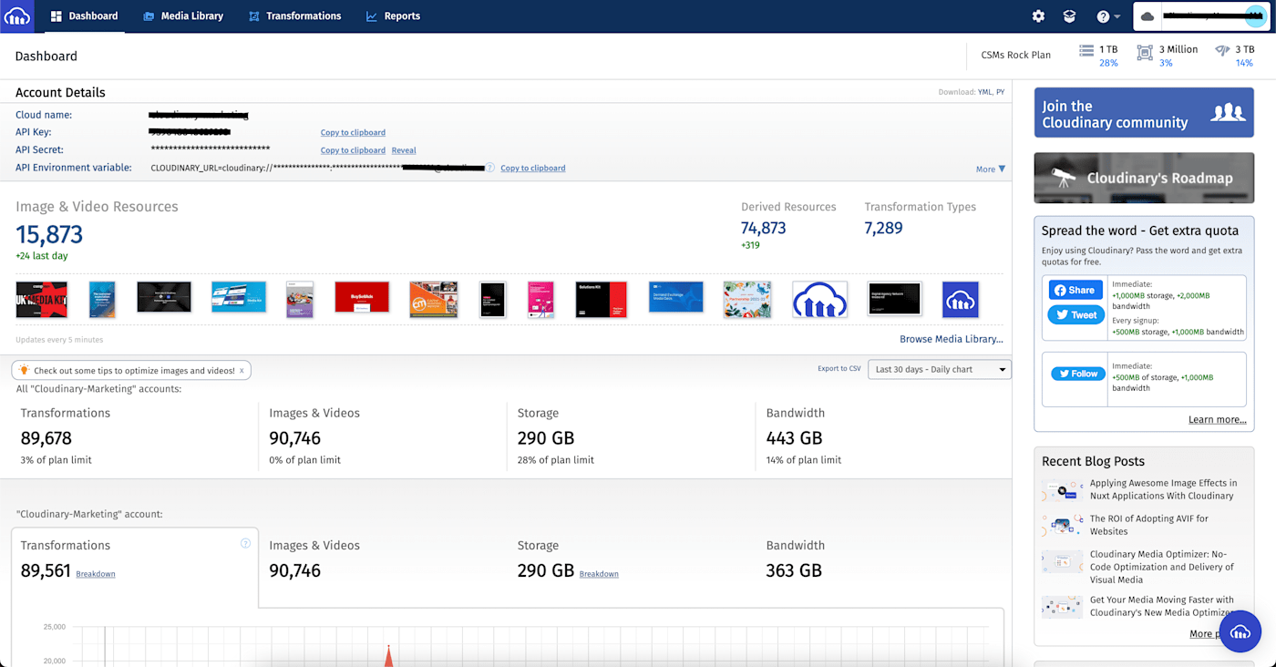Open the white Cloudinary cloud logo thumbnail

(820, 299)
